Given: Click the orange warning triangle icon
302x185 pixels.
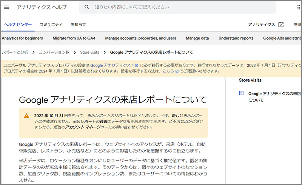Looking at the screenshot, I should pos(26,116).
